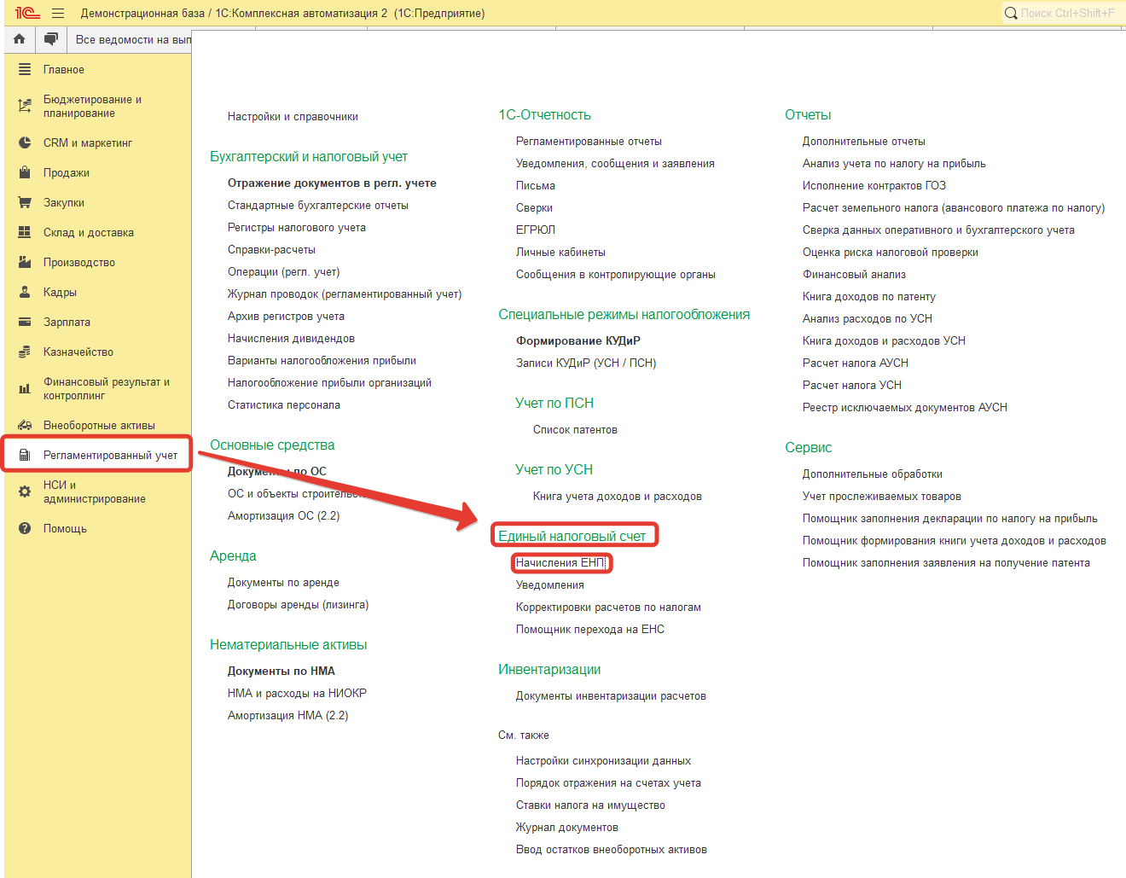
Task: Select Регламентированный учет in the sidebar
Action: click(110, 456)
